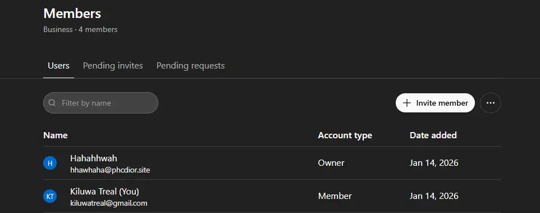Select the kiluwatreal@gmail.com email address
Viewport: 540px width, 213px height.
[109, 203]
